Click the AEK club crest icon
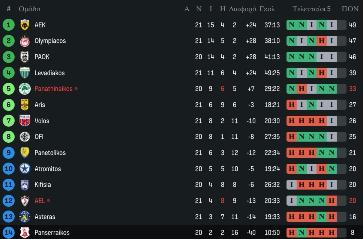The width and height of the screenshot is (363, 239). [25, 25]
